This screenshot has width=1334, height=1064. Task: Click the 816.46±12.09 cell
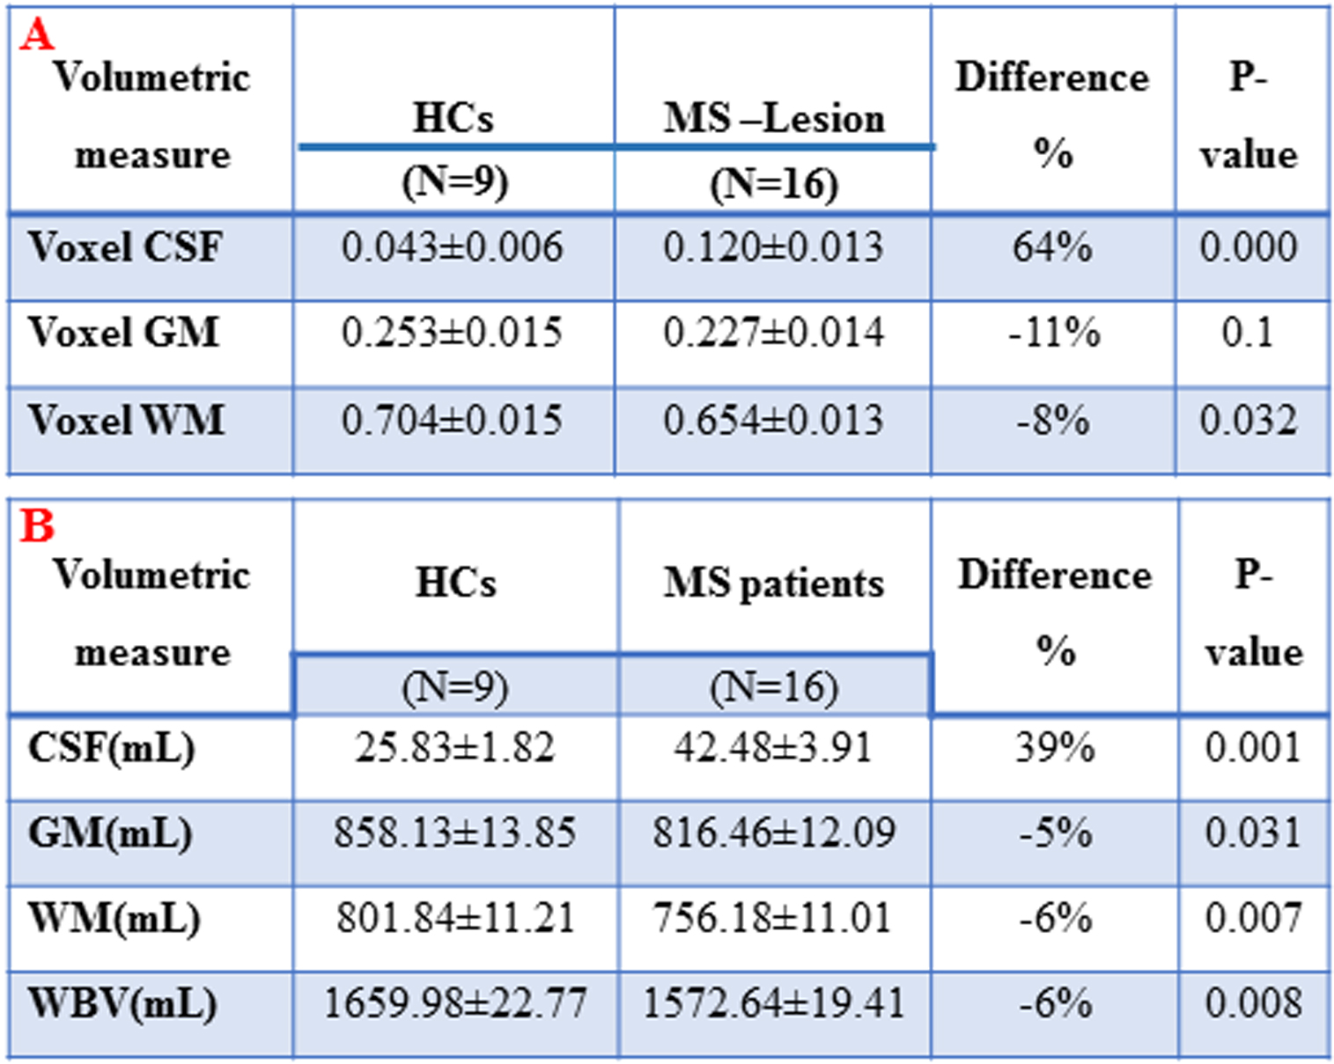click(773, 833)
